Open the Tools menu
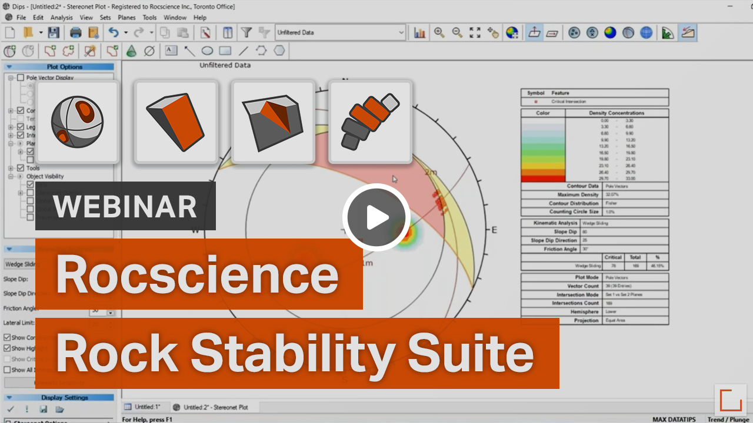Image resolution: width=753 pixels, height=423 pixels. 150,18
